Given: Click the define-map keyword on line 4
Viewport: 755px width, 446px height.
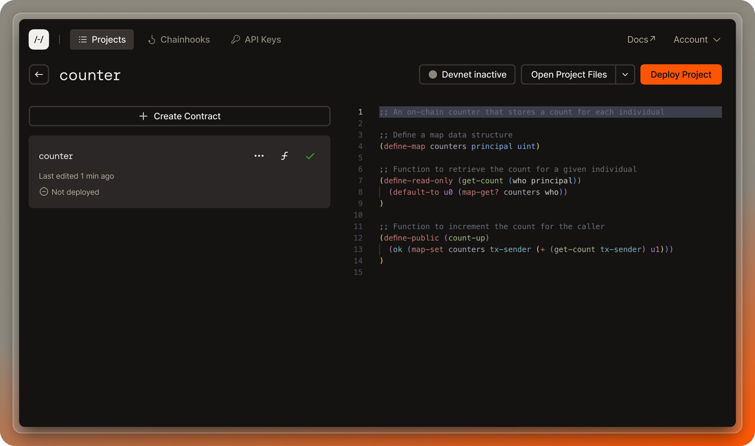Looking at the screenshot, I should coord(405,146).
